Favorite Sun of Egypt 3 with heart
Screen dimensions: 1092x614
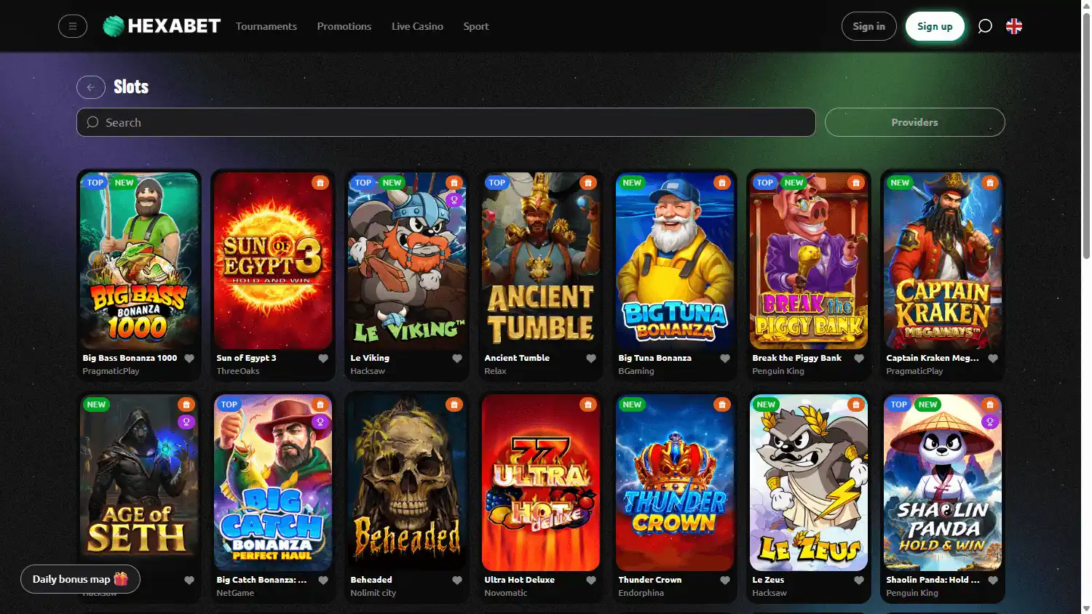pyautogui.click(x=323, y=359)
